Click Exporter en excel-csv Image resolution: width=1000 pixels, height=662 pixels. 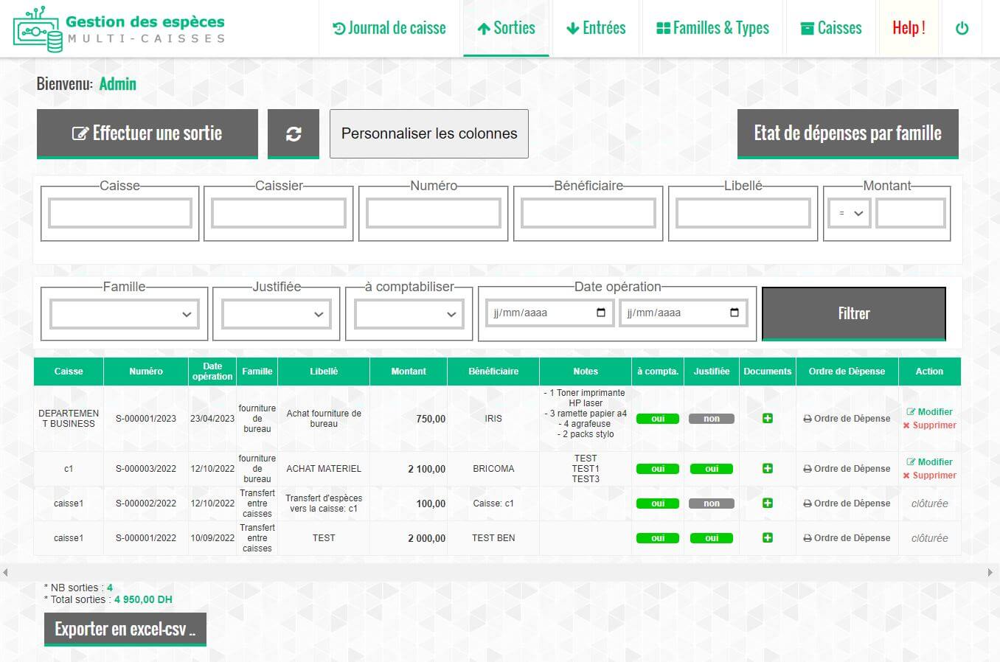coord(124,629)
